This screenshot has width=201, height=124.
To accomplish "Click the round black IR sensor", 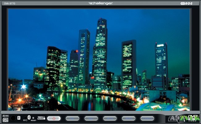I will (13, 118).
